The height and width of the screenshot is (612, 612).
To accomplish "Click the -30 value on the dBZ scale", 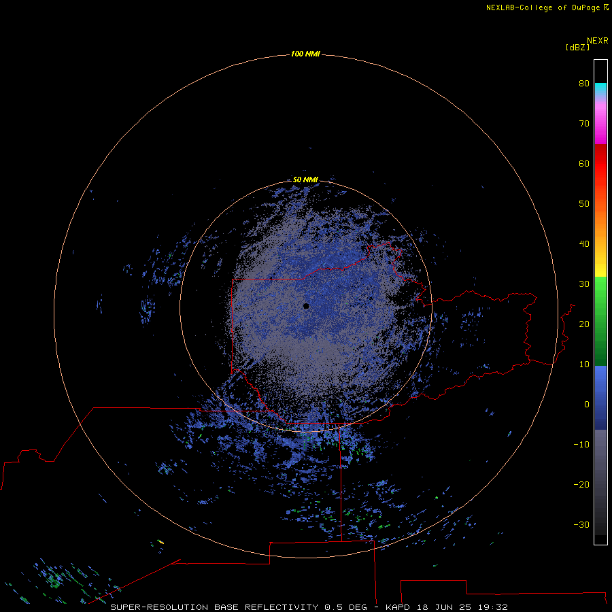I will coord(581,524).
